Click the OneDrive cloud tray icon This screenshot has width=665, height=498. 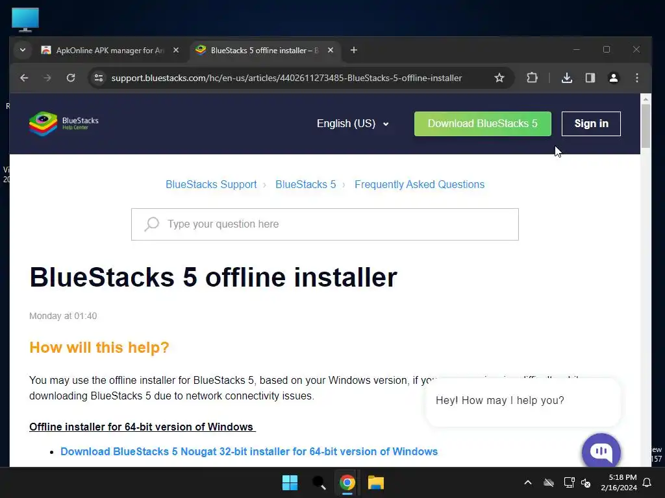pos(549,482)
